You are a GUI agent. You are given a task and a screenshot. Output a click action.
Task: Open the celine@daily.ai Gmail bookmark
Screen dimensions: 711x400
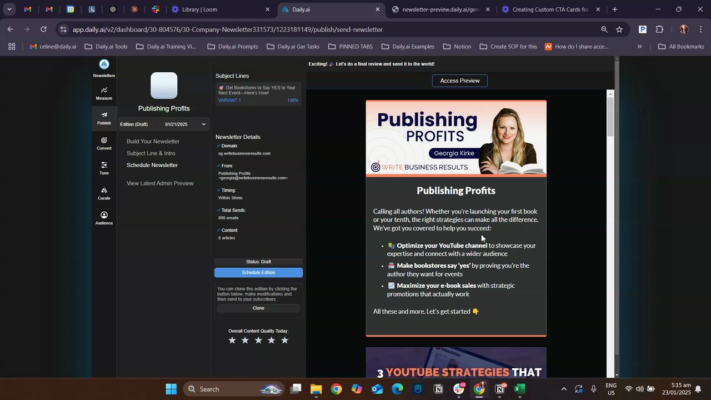(53, 47)
